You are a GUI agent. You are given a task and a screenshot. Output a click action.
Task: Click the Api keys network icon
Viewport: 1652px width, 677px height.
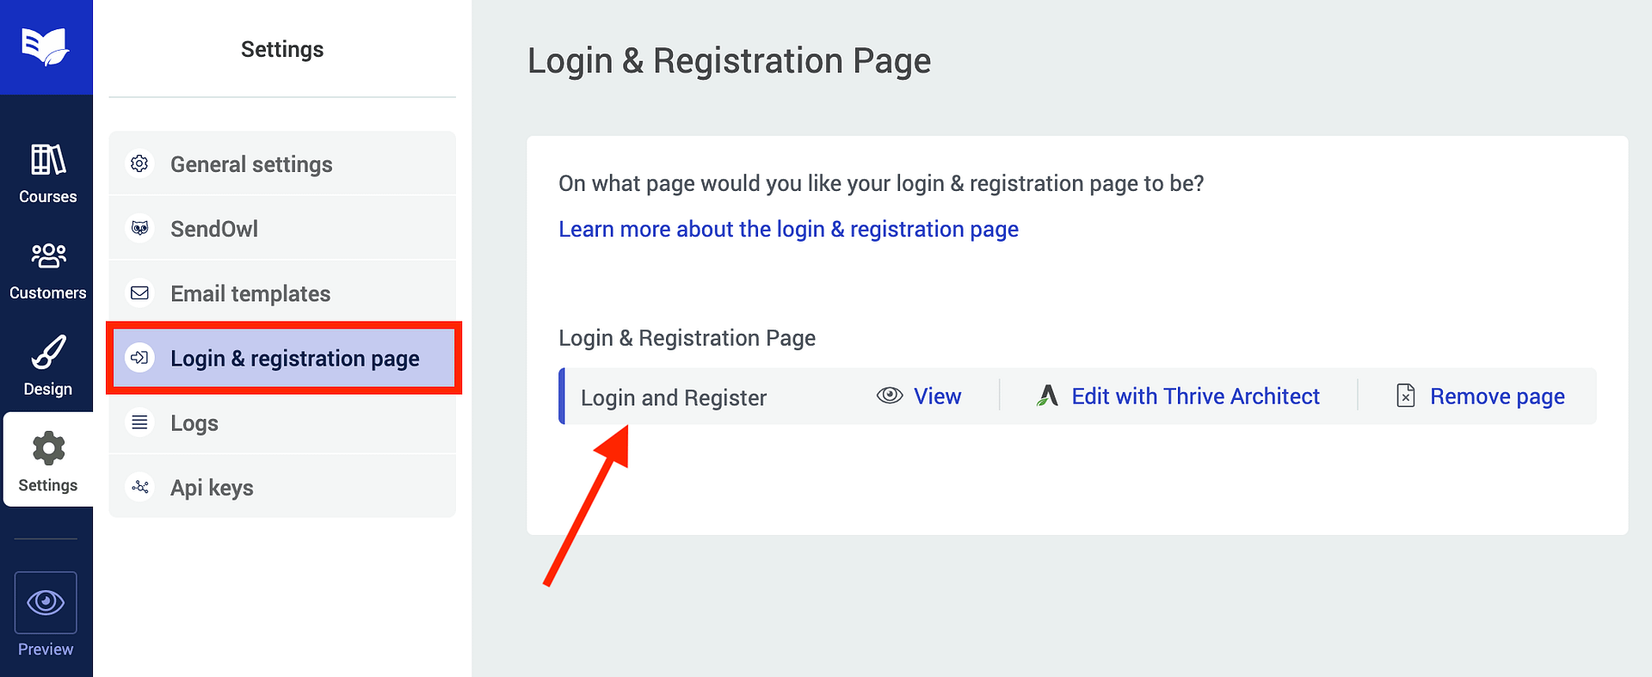[139, 488]
